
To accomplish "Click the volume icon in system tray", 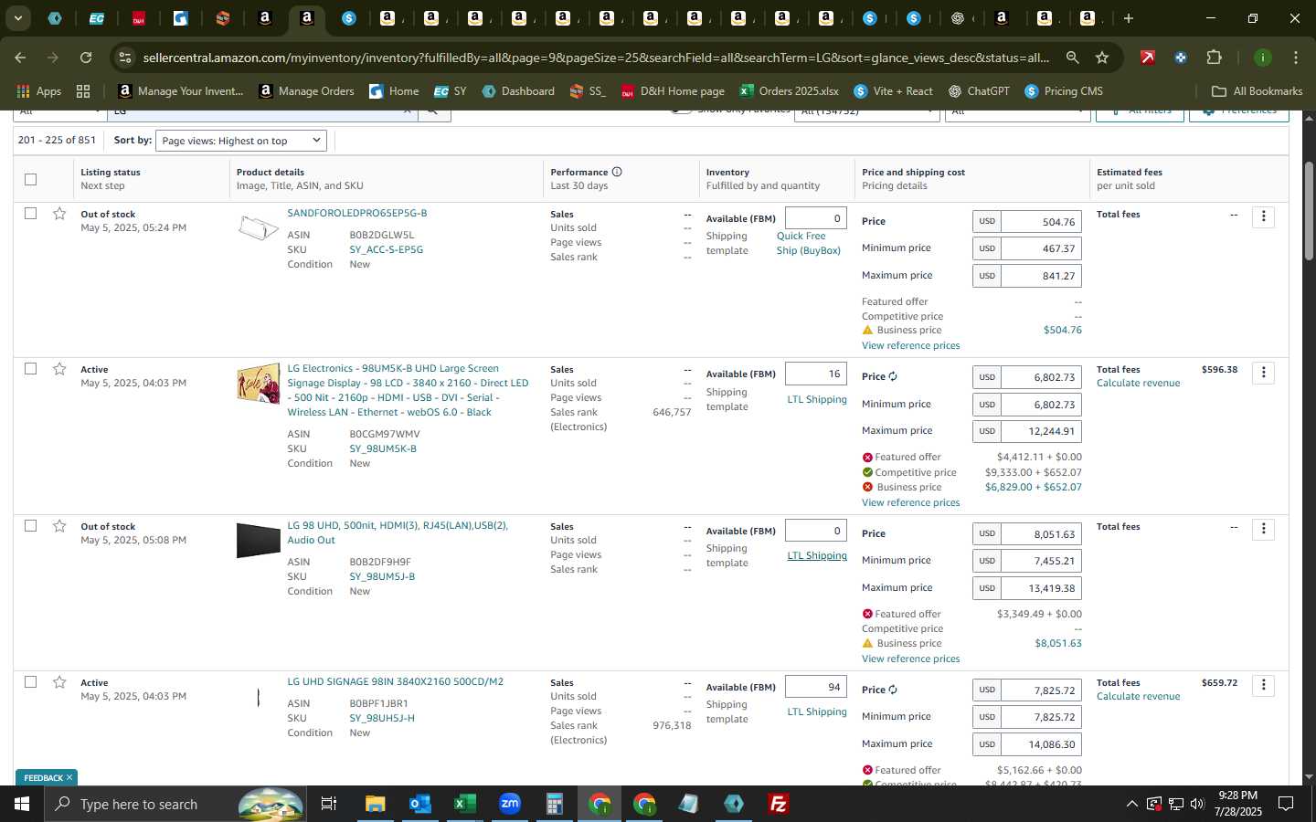I will pyautogui.click(x=1197, y=804).
